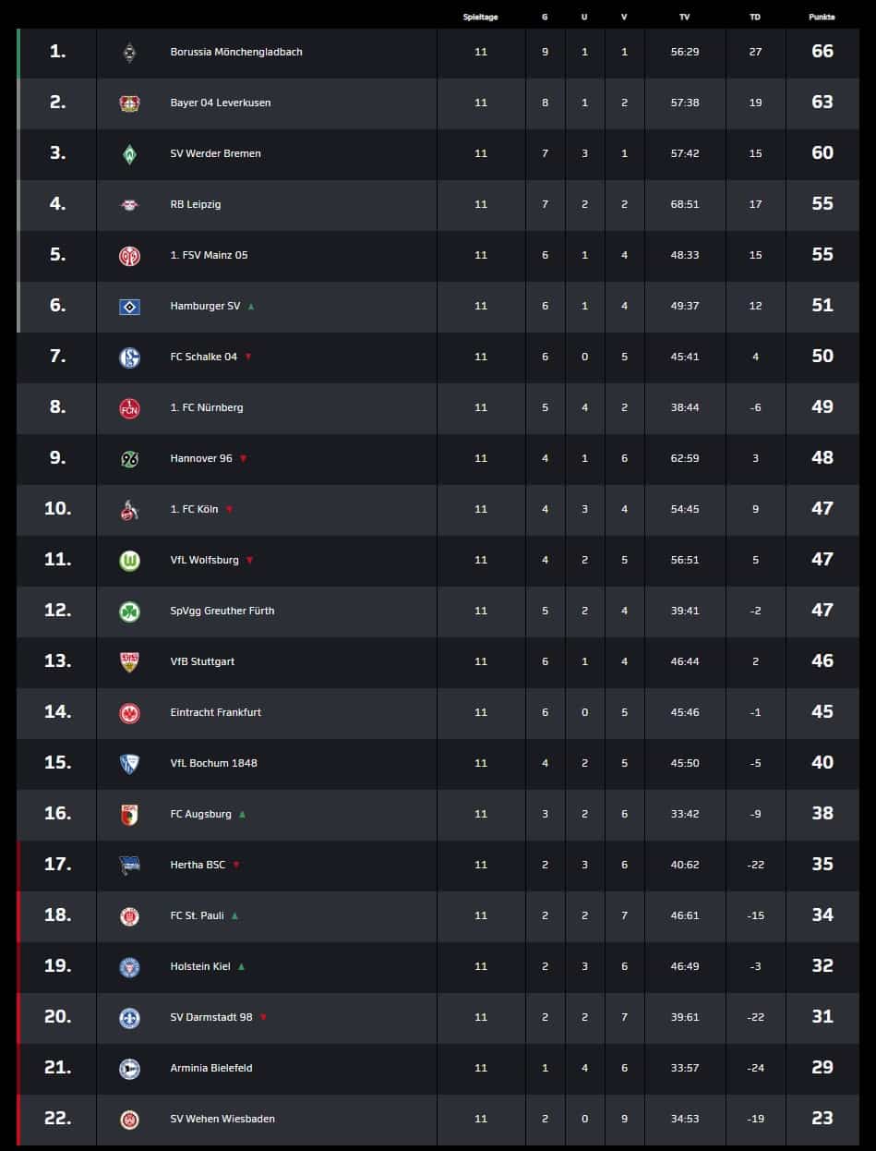Screen dimensions: 876x1151
Task: Click the FC Schalke 04 logo
Action: click(129, 357)
